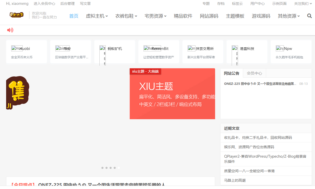Screen dimensions: 315x189
Task: Go to 精品软件 in navigation
Action: pyautogui.click(x=183, y=16)
